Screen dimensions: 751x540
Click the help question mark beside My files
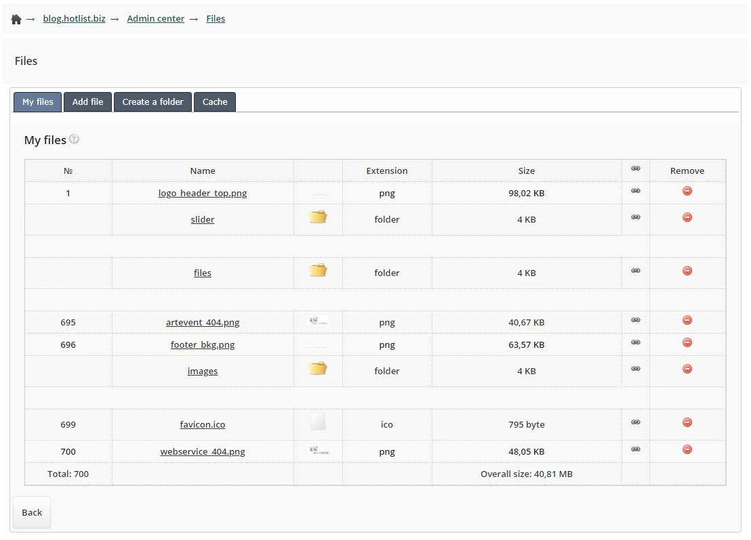[x=75, y=139]
